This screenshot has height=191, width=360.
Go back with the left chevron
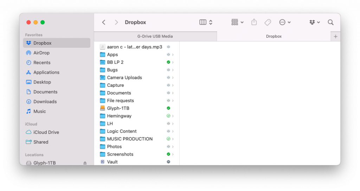click(x=104, y=22)
